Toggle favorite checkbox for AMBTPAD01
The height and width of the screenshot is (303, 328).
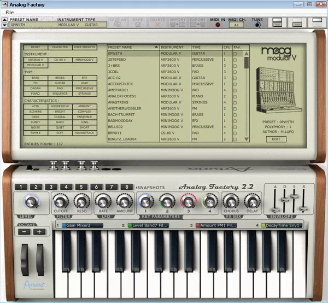[235, 90]
